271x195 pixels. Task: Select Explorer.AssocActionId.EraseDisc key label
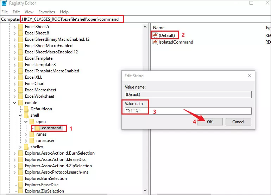click(x=56, y=160)
